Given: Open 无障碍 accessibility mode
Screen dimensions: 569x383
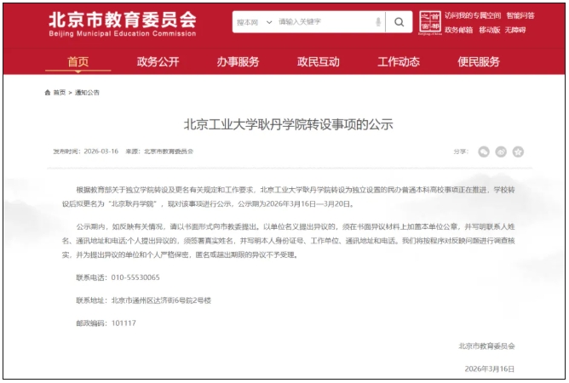Looking at the screenshot, I should click(515, 30).
